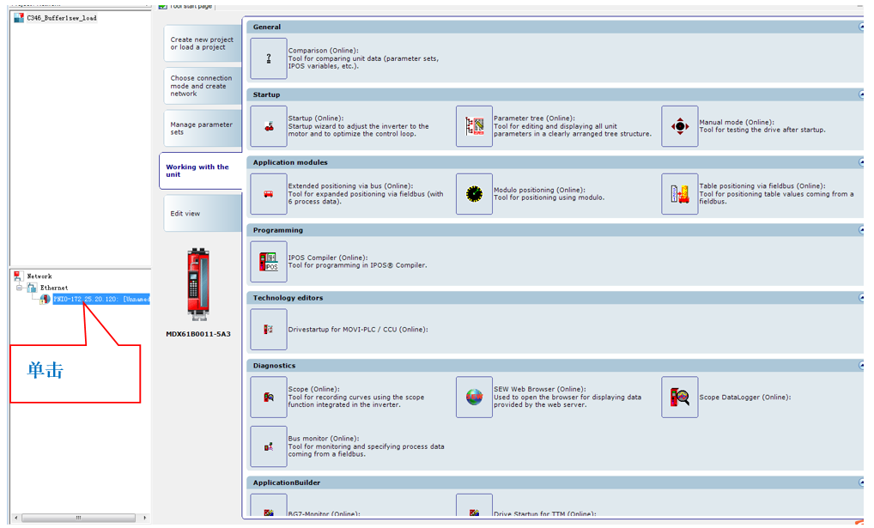
Task: Select the C346_Buffer1sew_load project item
Action: point(61,17)
